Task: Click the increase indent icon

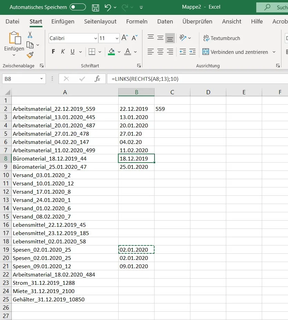Action: point(193,52)
